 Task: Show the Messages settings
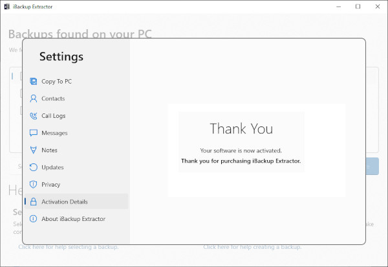(x=54, y=133)
